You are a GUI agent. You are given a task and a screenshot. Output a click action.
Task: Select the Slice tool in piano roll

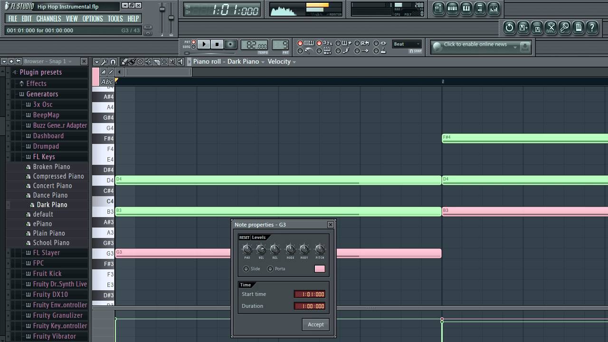[156, 62]
